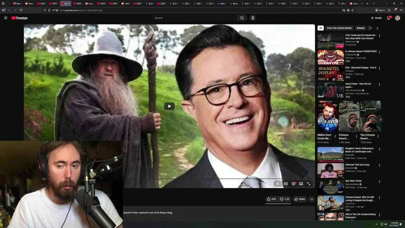Open Shameful Display Part 6 thumbnail

[331, 73]
